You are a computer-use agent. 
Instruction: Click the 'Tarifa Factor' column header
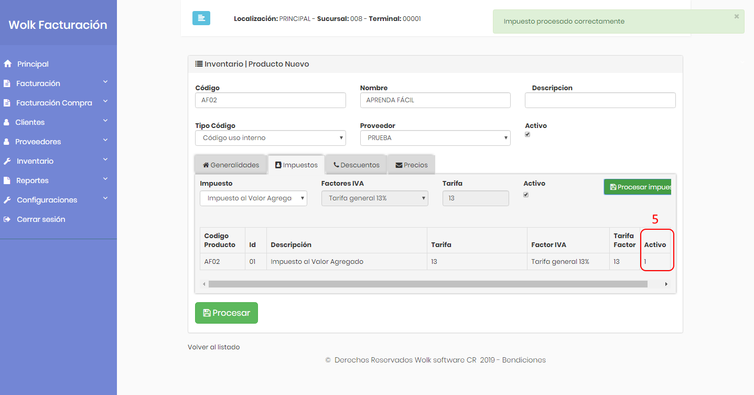pyautogui.click(x=625, y=240)
